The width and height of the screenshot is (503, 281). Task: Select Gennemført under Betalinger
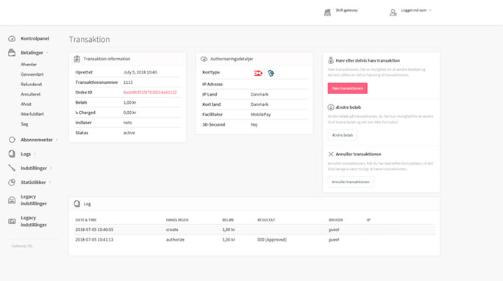32,74
